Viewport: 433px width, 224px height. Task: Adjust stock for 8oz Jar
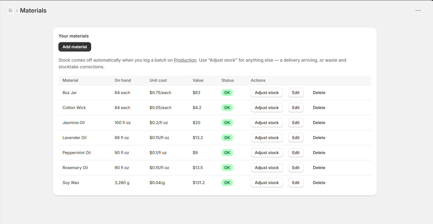pyautogui.click(x=267, y=92)
